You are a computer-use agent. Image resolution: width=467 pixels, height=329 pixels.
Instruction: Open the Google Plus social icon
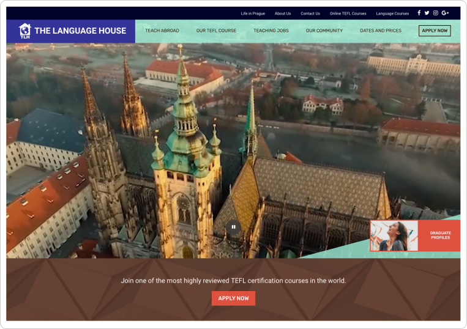tap(445, 13)
